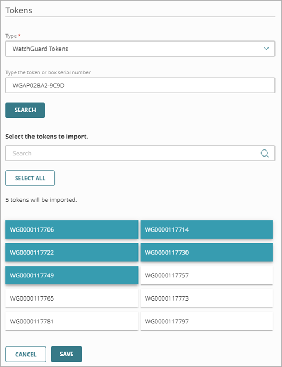Click the Tokens page title
282x367 pixels.
19,10
